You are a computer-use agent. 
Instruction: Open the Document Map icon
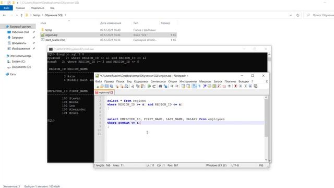(x=214, y=86)
